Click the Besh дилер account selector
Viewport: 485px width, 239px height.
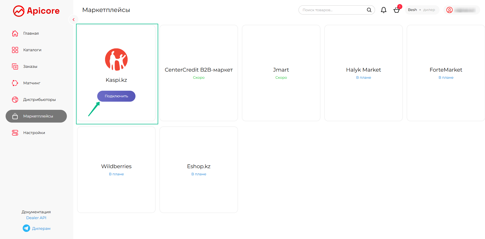[421, 10]
